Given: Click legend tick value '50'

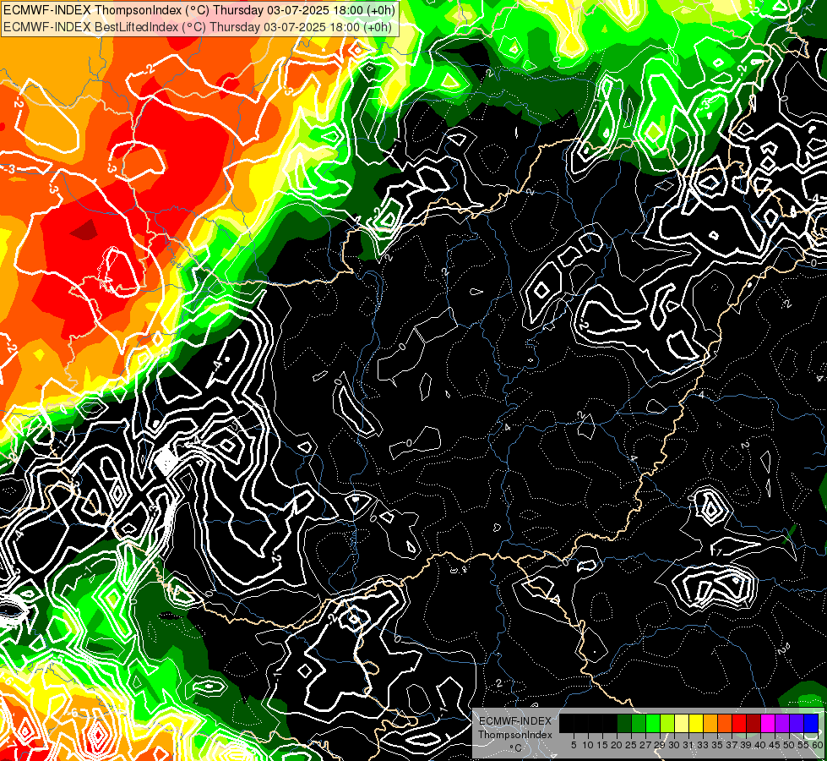Looking at the screenshot, I should point(789,745).
